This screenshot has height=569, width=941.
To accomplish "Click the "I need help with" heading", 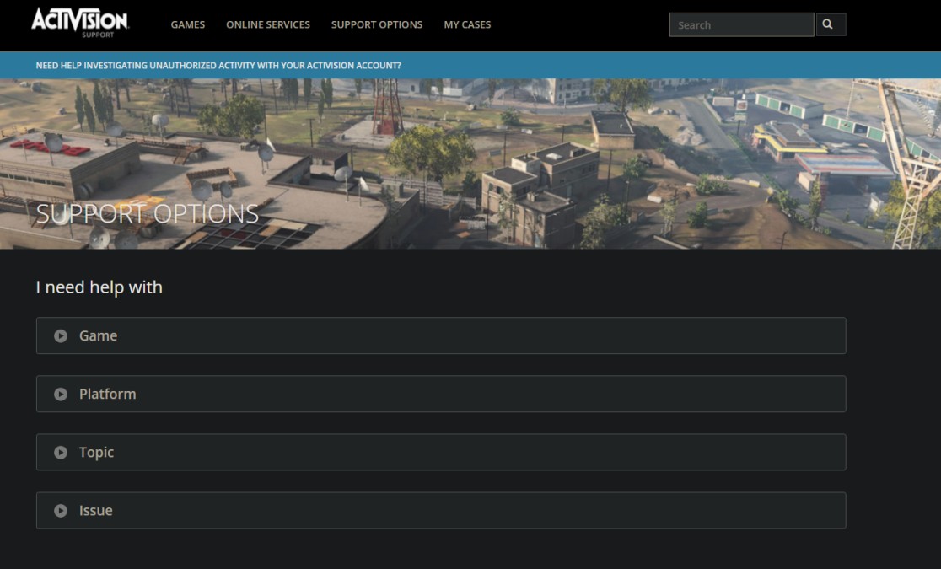I will (x=99, y=287).
